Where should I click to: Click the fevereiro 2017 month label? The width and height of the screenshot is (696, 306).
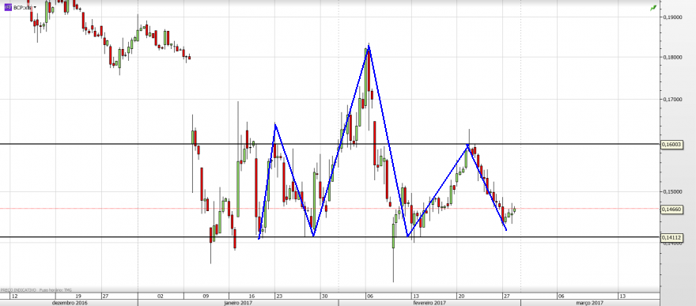point(429,303)
